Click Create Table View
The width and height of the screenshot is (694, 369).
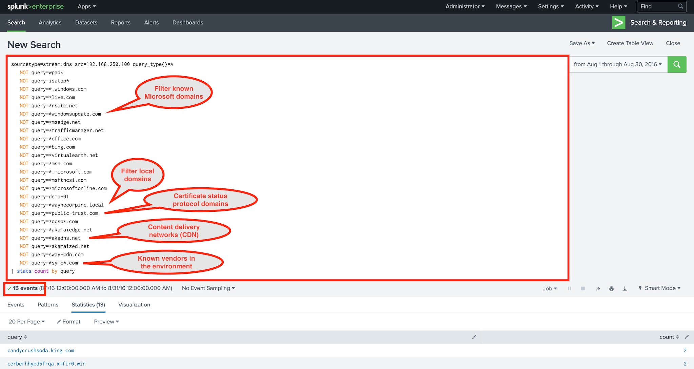[630, 43]
